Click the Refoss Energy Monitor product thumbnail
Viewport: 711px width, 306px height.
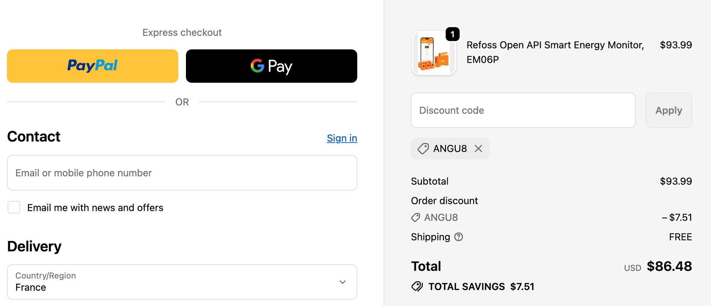click(x=433, y=53)
